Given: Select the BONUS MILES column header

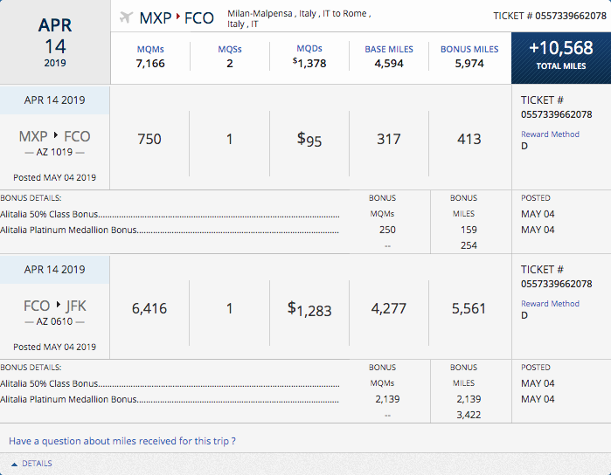Looking at the screenshot, I should [469, 49].
